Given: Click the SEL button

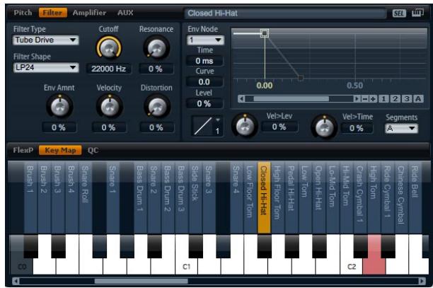Looking at the screenshot, I should click(x=399, y=13).
